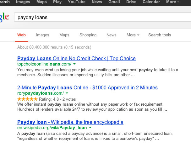Expand the More menu in the black bar

(172, 2)
